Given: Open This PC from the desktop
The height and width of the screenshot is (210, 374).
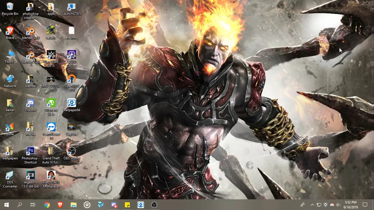Looking at the screenshot, I should [x=10, y=57].
